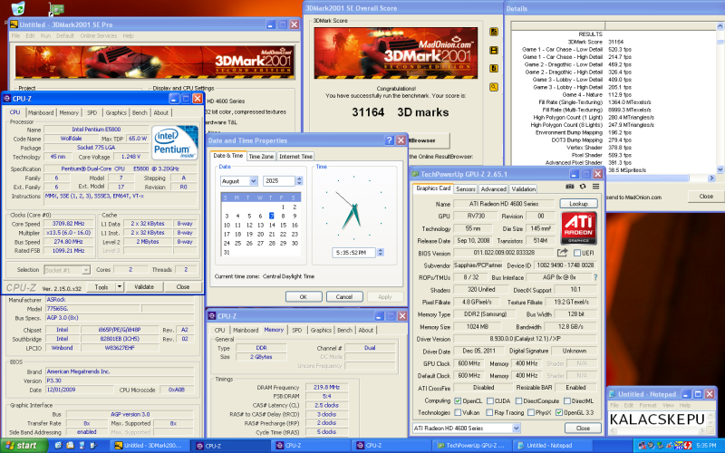
Task: Toggle the DirectCompute checkbox
Action: coord(518,400)
